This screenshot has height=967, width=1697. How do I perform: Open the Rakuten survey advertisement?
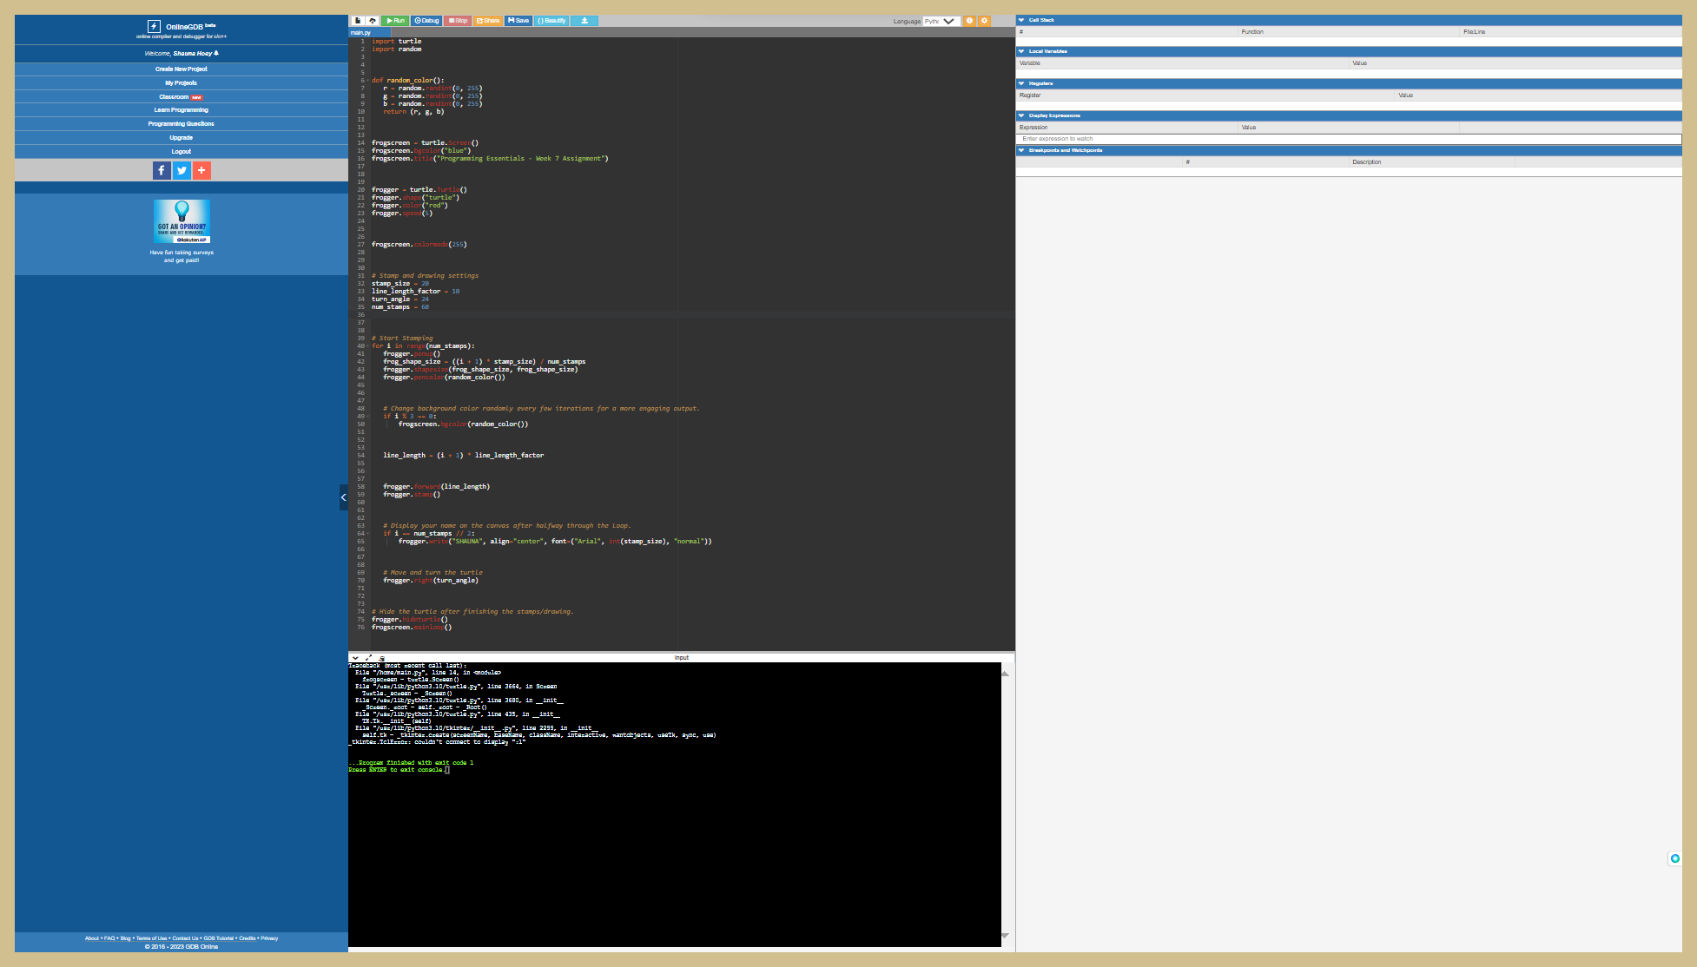(x=182, y=222)
